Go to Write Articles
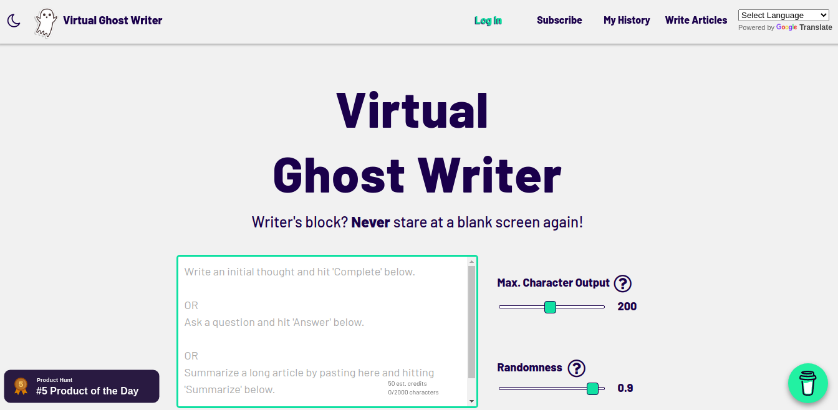 pyautogui.click(x=696, y=20)
